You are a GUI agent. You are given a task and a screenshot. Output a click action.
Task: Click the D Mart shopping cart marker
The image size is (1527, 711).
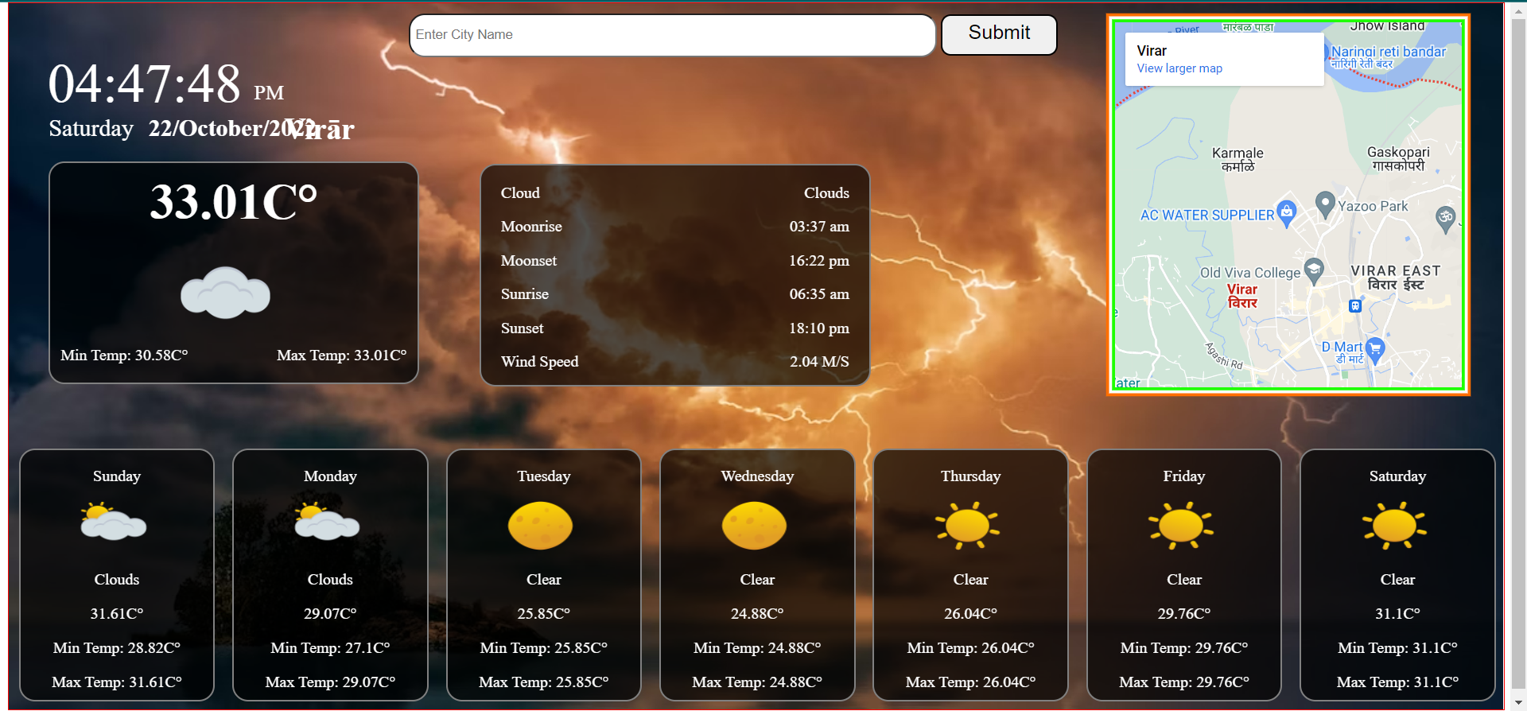tap(1375, 349)
